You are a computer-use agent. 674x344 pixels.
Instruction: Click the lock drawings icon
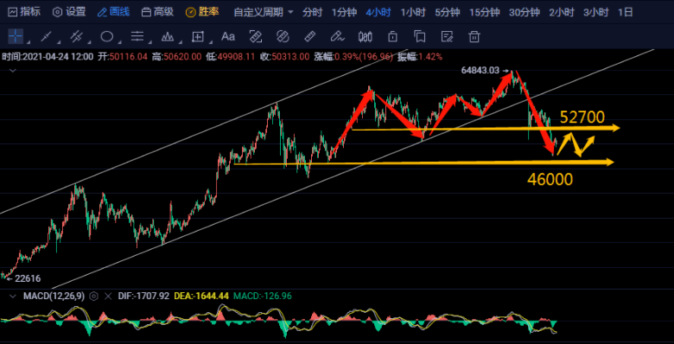[392, 36]
